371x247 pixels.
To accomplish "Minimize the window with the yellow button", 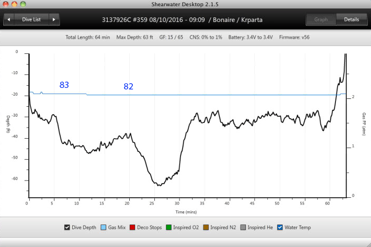I will (15, 4).
